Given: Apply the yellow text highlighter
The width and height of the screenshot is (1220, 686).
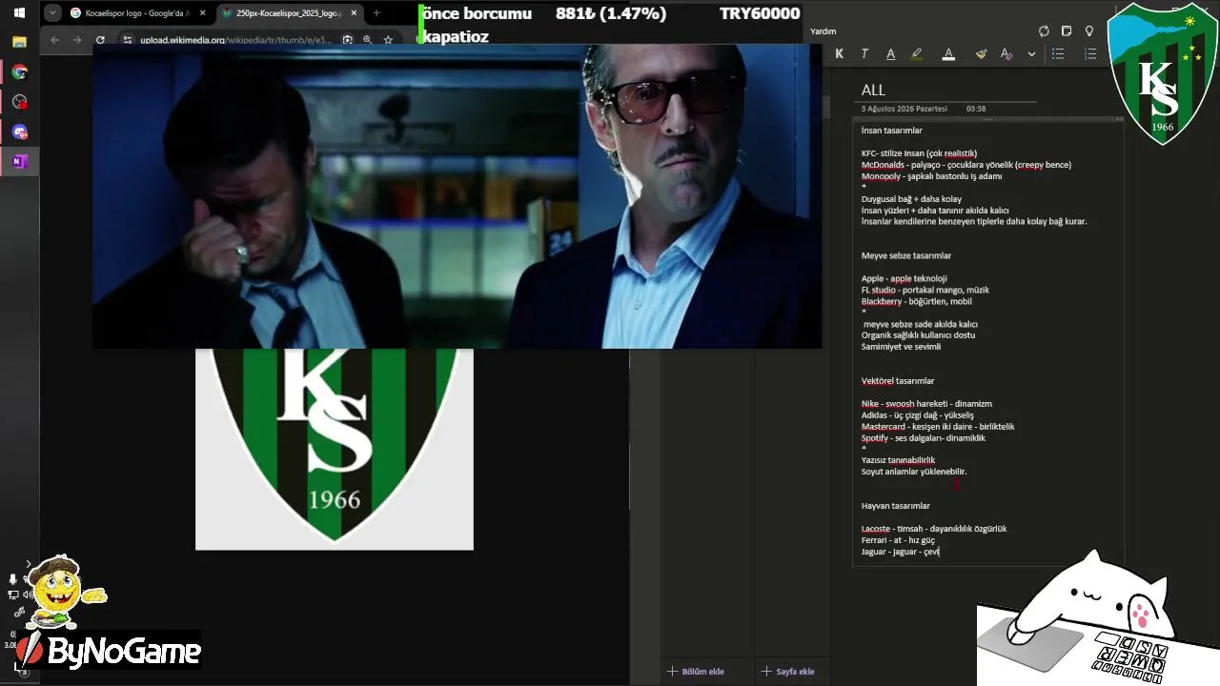Looking at the screenshot, I should [x=917, y=54].
